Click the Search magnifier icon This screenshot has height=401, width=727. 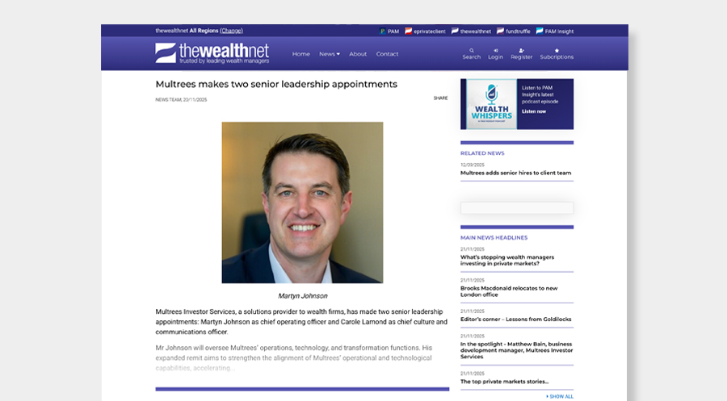(471, 50)
